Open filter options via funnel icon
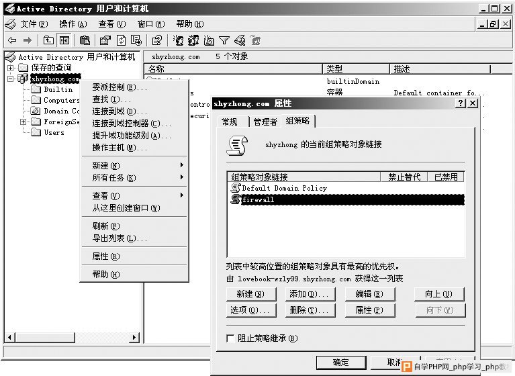Screen dimensions: 515x376 (224, 40)
